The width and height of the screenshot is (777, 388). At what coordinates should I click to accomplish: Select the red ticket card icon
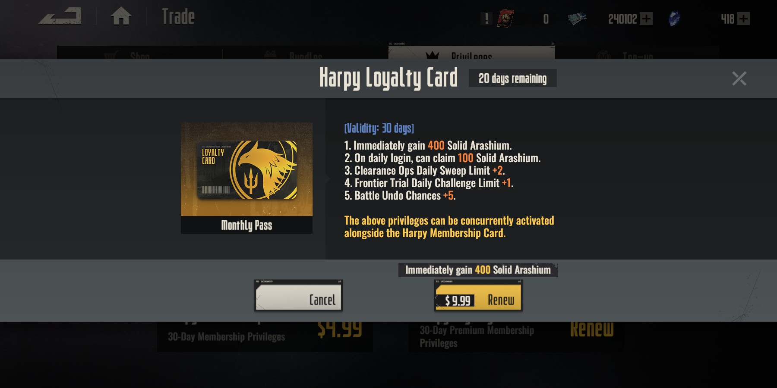point(505,19)
